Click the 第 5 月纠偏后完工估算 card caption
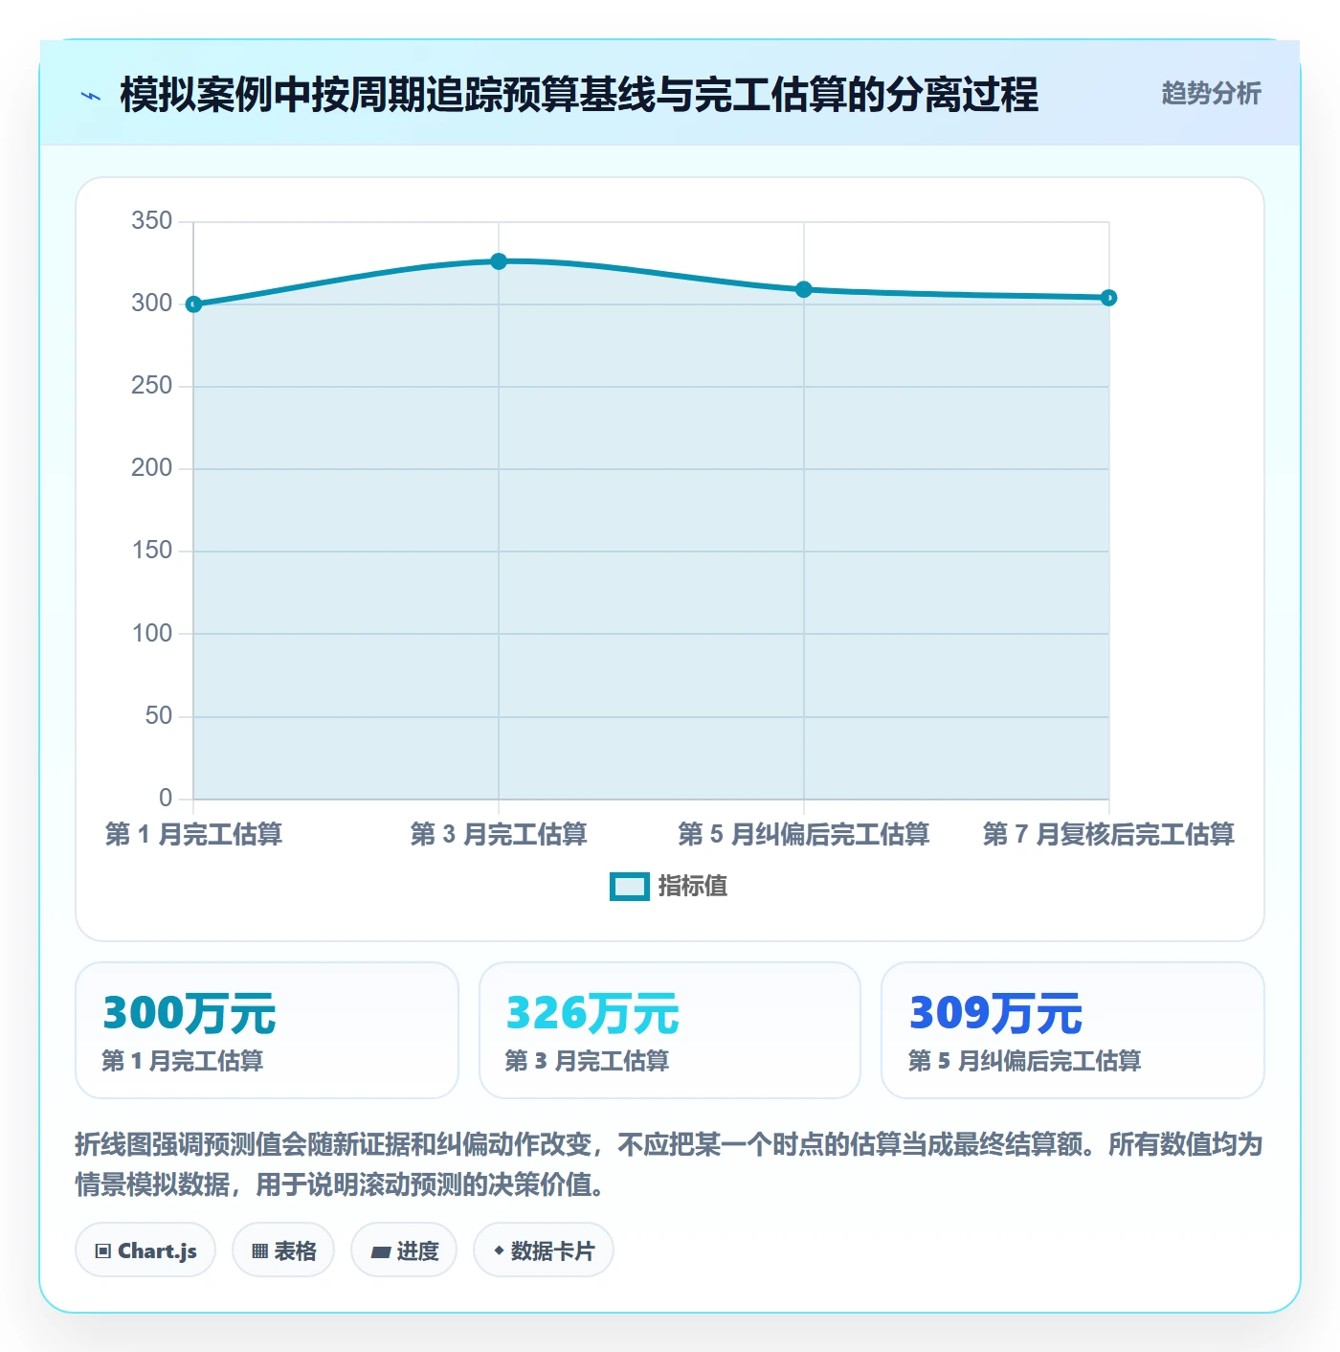Viewport: 1340px width, 1352px height. pos(1024,1061)
